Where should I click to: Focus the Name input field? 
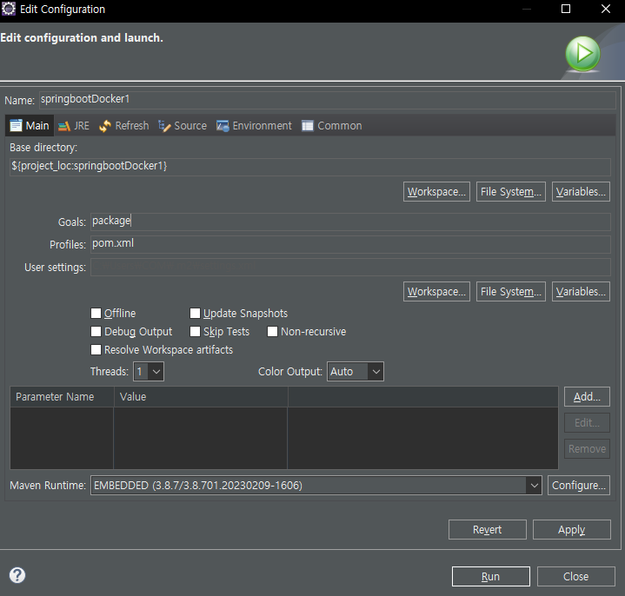(x=328, y=100)
